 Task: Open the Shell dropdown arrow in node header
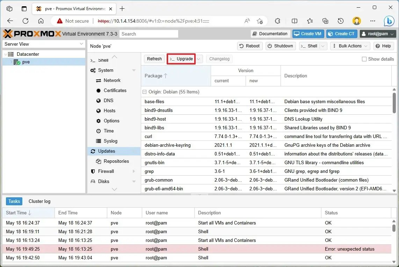(x=323, y=46)
